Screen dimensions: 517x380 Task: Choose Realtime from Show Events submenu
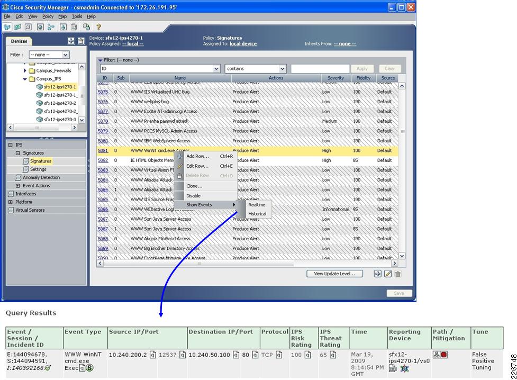(x=258, y=205)
